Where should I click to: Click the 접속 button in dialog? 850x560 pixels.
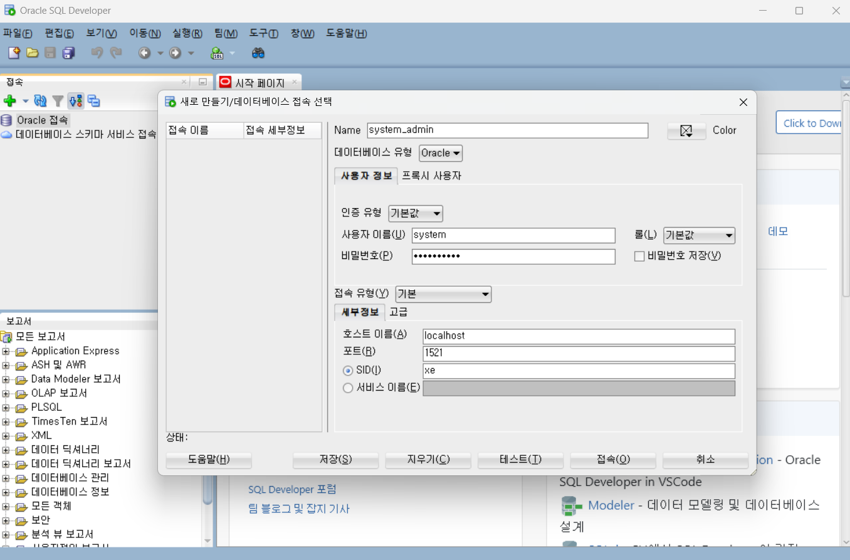[613, 460]
